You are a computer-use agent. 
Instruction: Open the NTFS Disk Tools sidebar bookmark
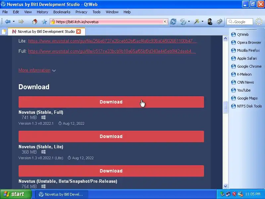pos(246,106)
